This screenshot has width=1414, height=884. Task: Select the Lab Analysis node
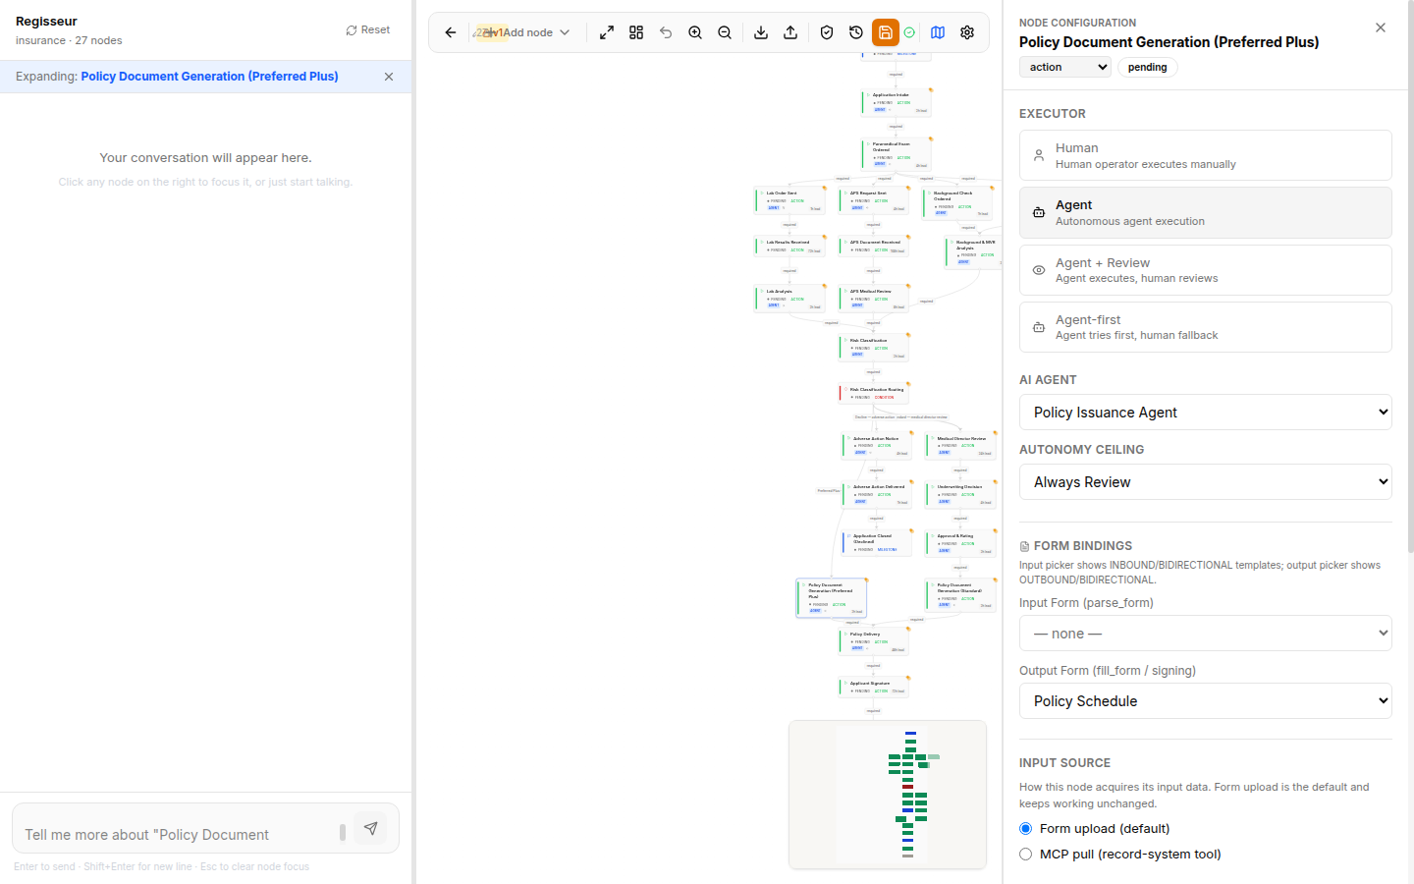coord(790,299)
